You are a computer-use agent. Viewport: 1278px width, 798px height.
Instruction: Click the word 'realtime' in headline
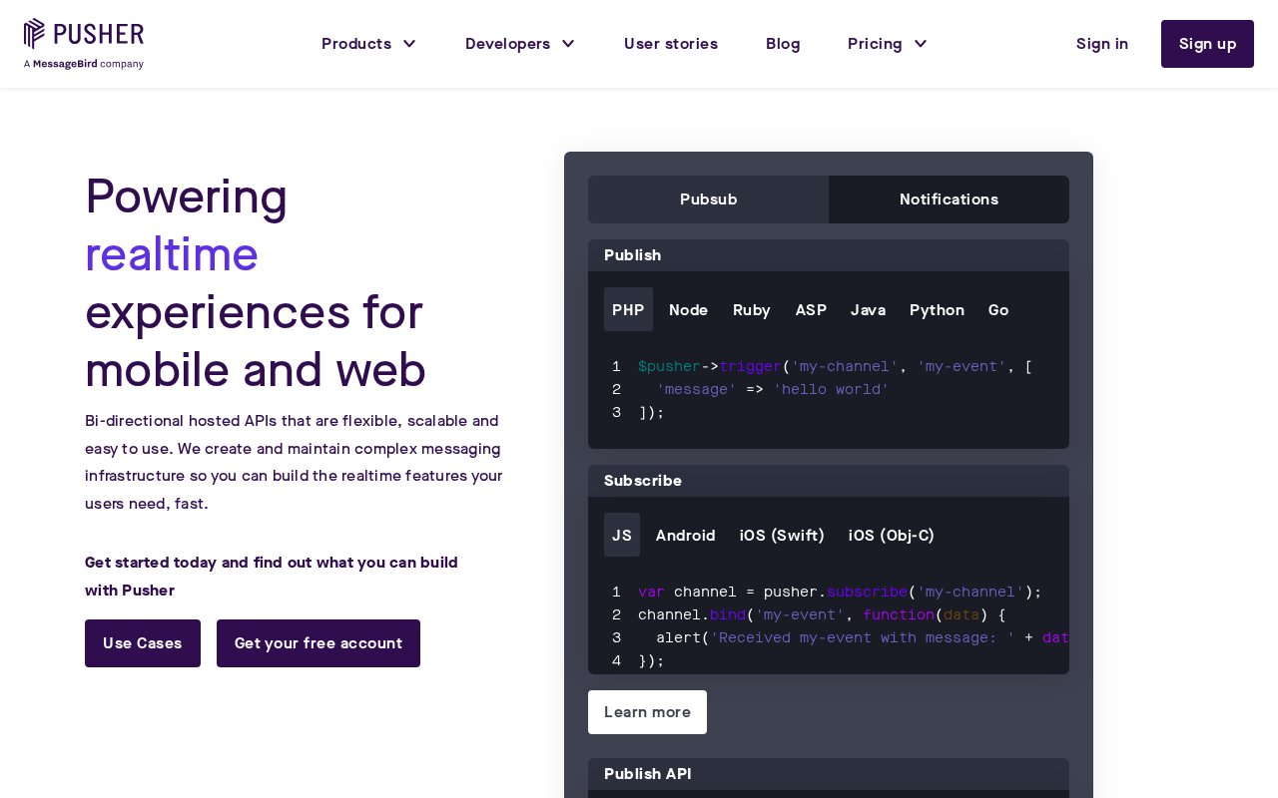(172, 253)
